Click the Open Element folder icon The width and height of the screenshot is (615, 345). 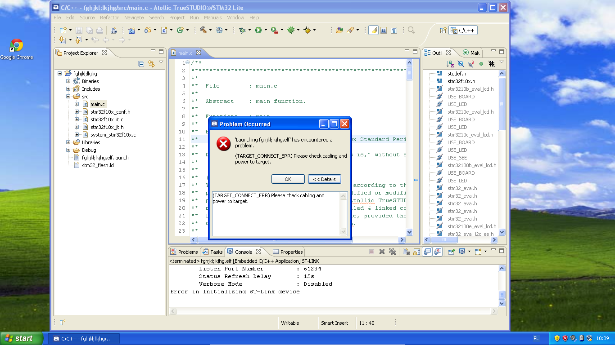(339, 30)
